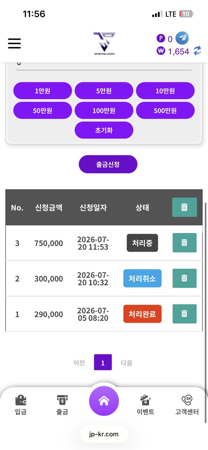The image size is (208, 450).
Task: Delete the 750,000 request row
Action: [x=184, y=243]
